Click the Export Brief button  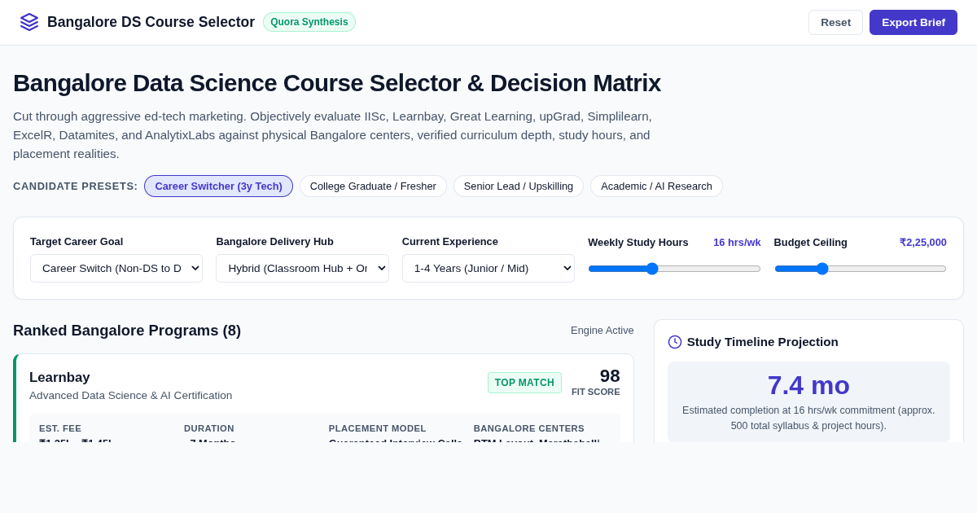(913, 22)
